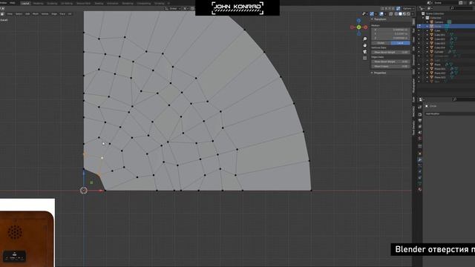475x267 pixels.
Task: Toggle X-ray display mode
Action: pos(391,14)
